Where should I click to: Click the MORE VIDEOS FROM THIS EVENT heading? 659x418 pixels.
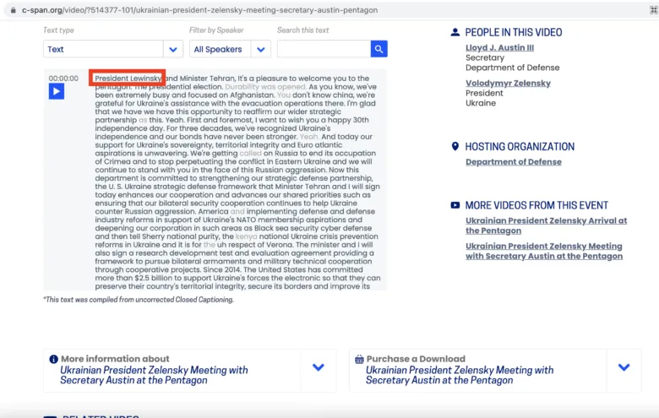click(x=536, y=205)
